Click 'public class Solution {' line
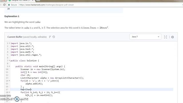 tap(25, 61)
